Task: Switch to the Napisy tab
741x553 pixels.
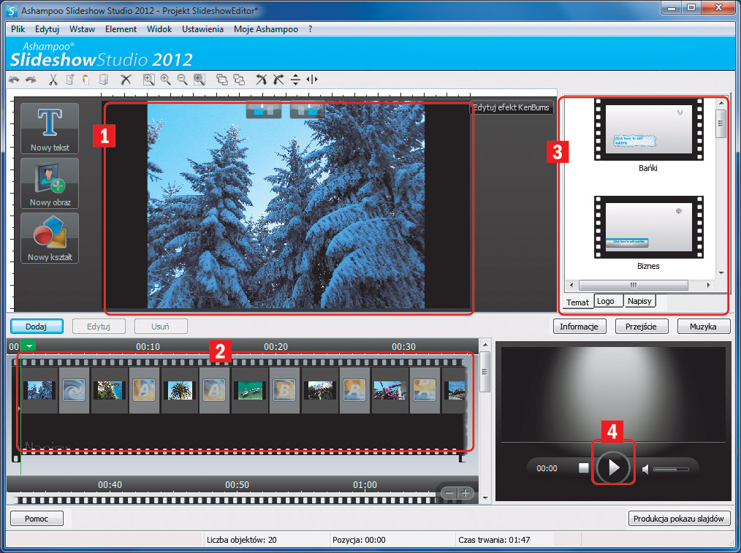Action: point(639,301)
